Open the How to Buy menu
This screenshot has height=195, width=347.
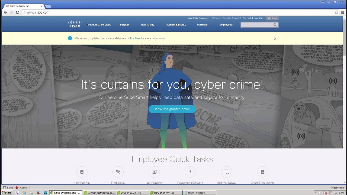[x=147, y=25]
